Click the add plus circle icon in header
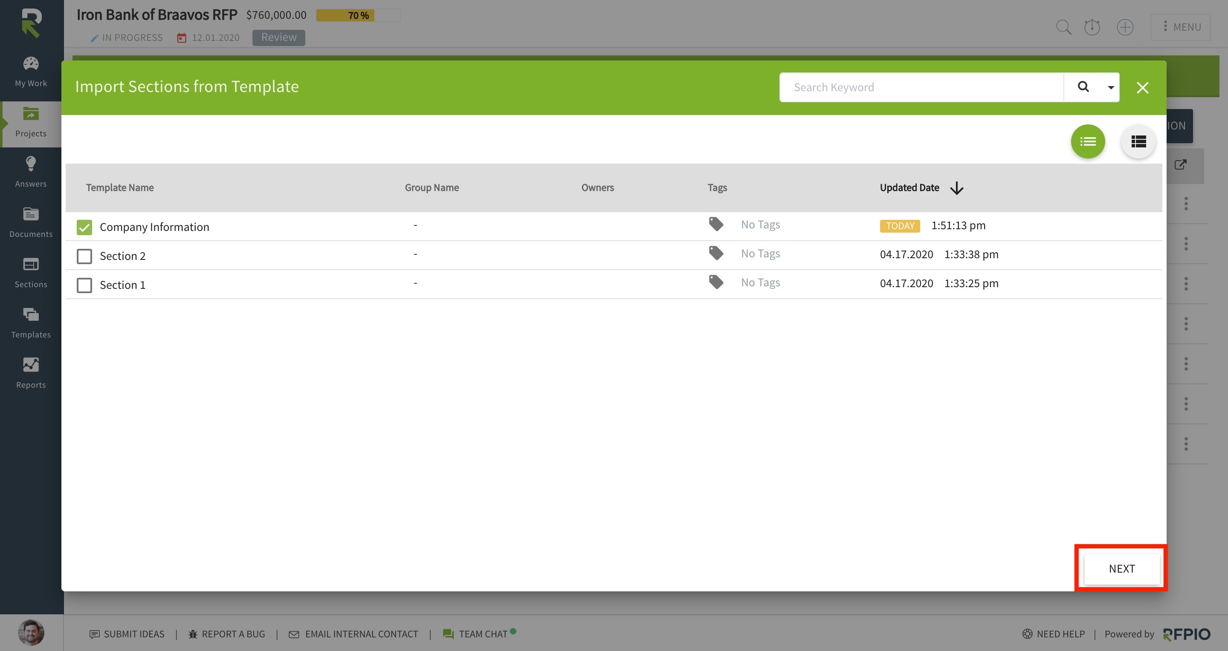The image size is (1228, 651). pyautogui.click(x=1125, y=27)
